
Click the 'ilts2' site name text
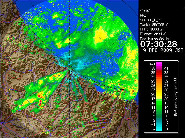click(145, 11)
